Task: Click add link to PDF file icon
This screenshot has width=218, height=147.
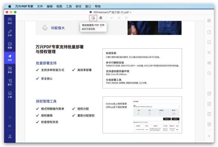Action: (x=93, y=18)
